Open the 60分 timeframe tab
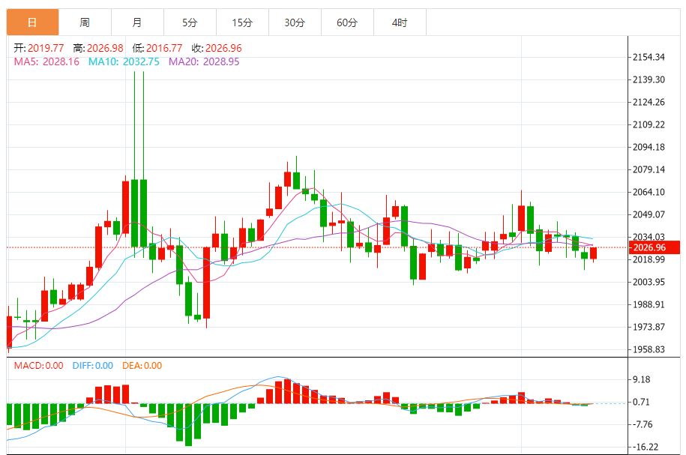686x455 pixels. [347, 22]
